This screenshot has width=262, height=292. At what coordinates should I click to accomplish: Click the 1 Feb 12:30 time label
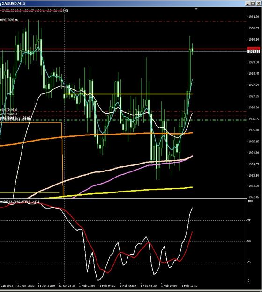[x=190, y=285]
